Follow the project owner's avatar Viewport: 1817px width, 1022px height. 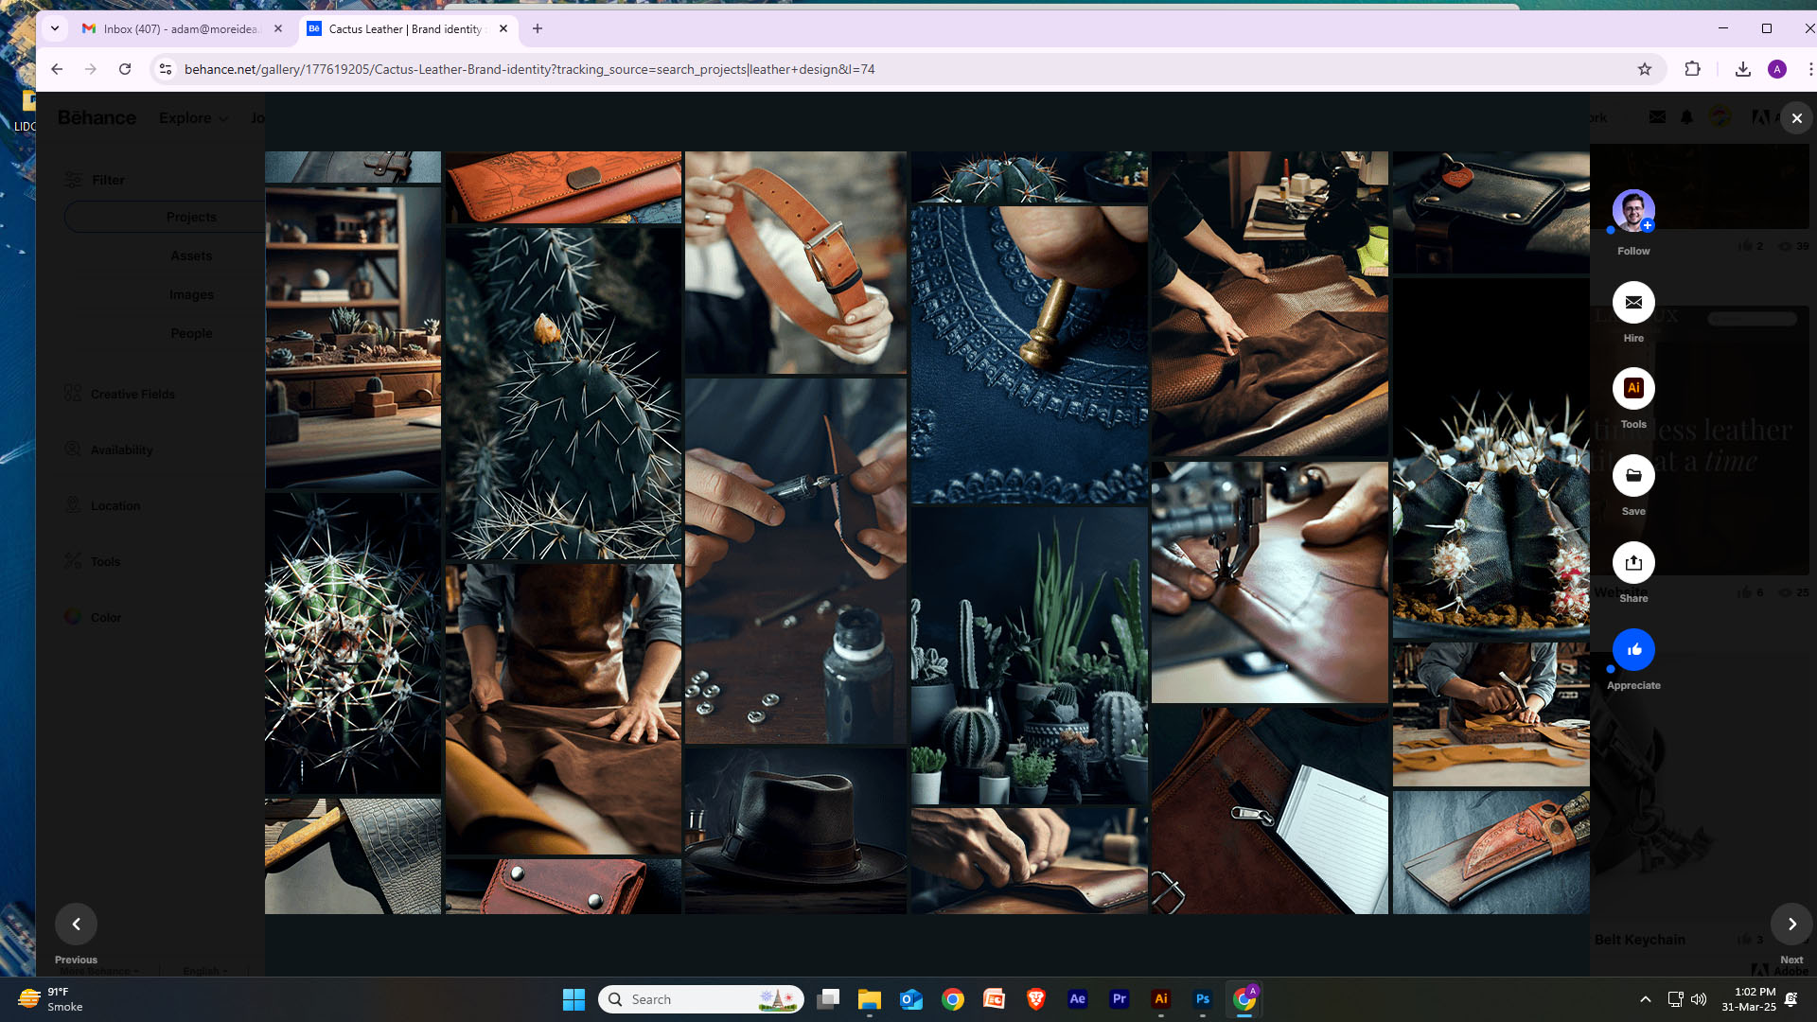(1633, 211)
